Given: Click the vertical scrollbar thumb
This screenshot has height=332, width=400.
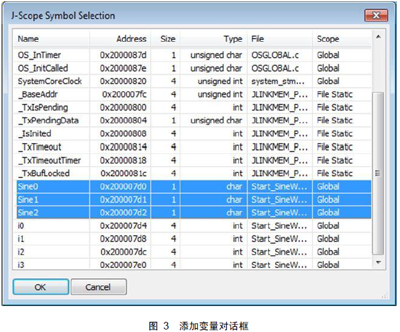Looking at the screenshot, I should point(378,173).
